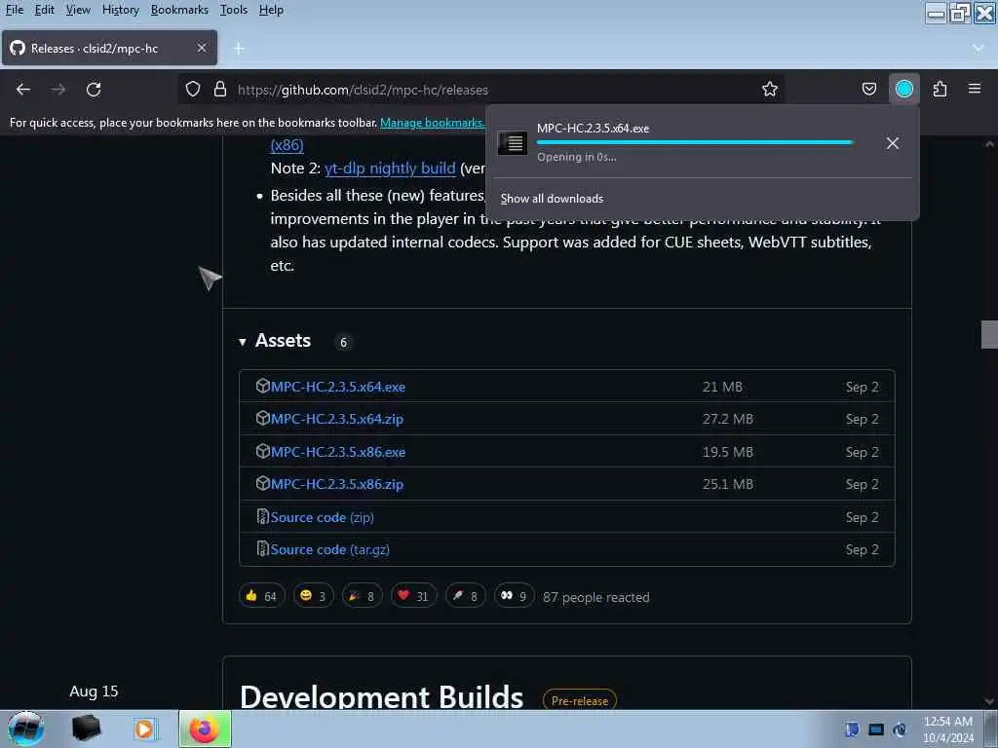This screenshot has width=998, height=748.
Task: Open the (x86) link
Action: click(x=288, y=145)
